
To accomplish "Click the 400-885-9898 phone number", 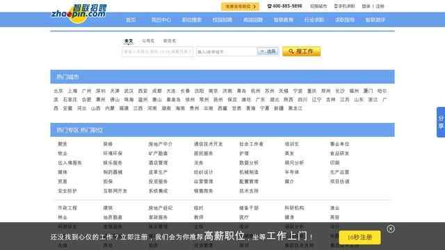I will click(284, 6).
